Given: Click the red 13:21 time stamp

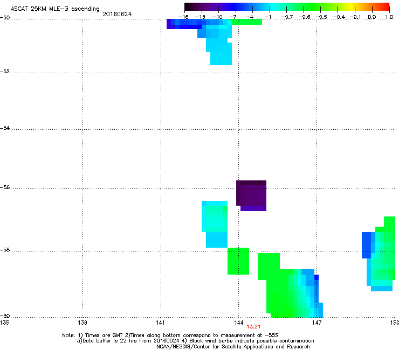Looking at the screenshot, I should click(x=253, y=327).
